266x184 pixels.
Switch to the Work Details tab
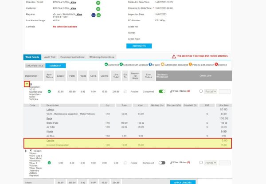pyautogui.click(x=32, y=57)
